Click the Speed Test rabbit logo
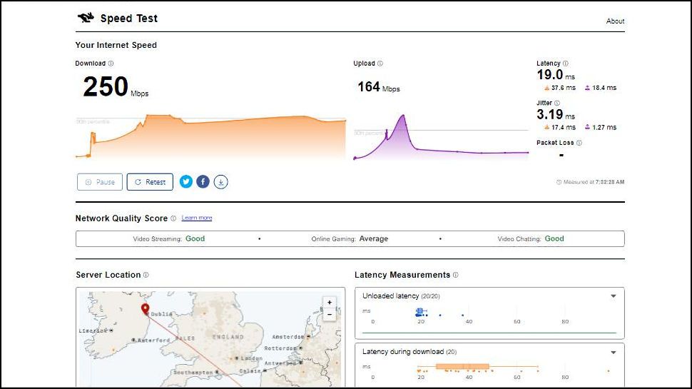Image resolution: width=692 pixels, height=389 pixels. pyautogui.click(x=86, y=19)
